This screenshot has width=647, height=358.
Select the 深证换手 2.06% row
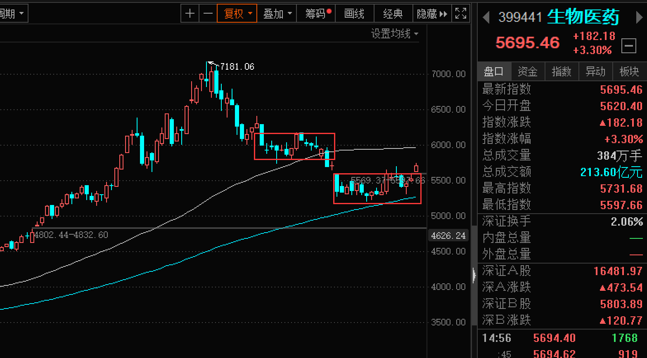tap(562, 221)
